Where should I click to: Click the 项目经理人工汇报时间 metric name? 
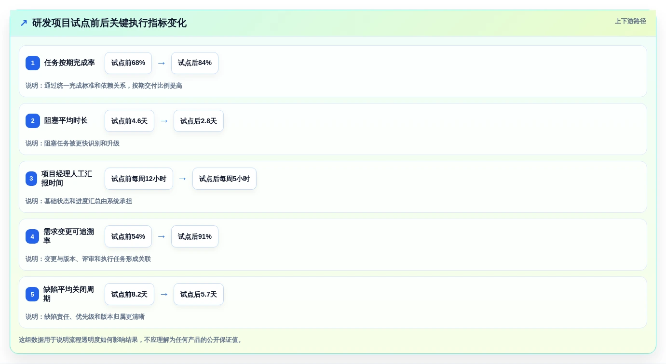coord(67,179)
